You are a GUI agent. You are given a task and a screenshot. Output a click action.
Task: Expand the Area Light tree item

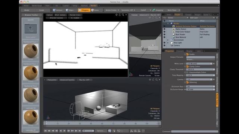coord(168,43)
